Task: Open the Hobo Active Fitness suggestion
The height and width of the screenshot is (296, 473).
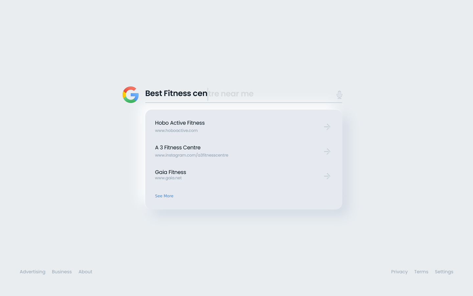Action: tap(180, 123)
